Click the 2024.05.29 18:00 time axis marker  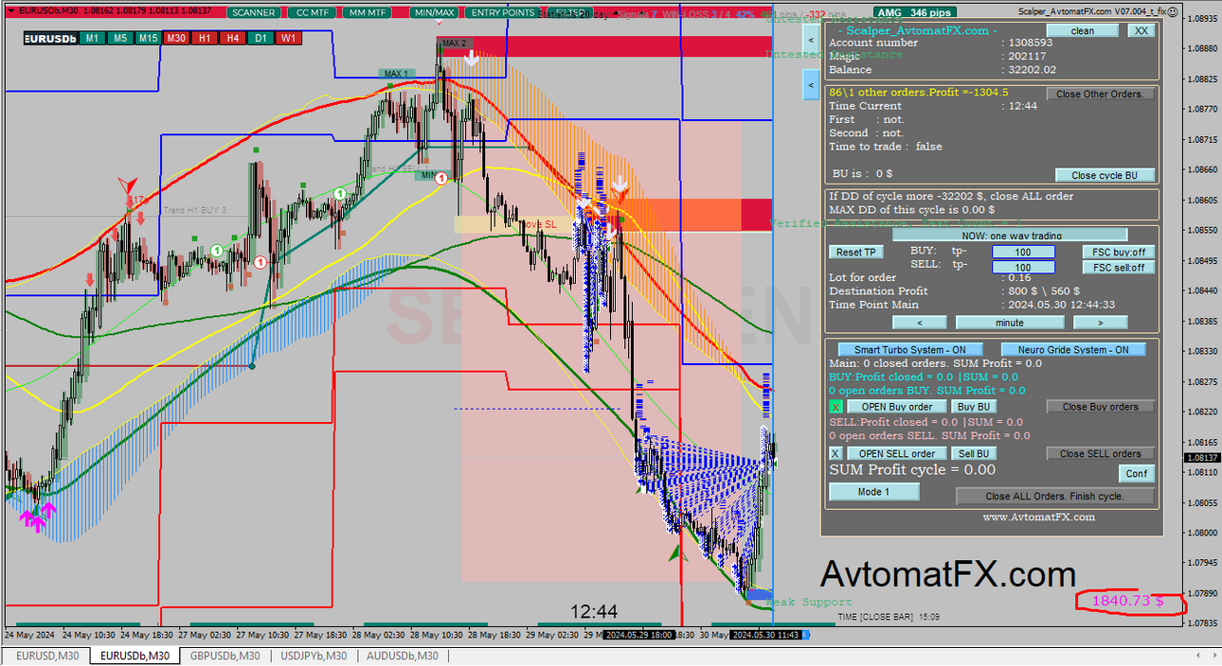(x=638, y=635)
